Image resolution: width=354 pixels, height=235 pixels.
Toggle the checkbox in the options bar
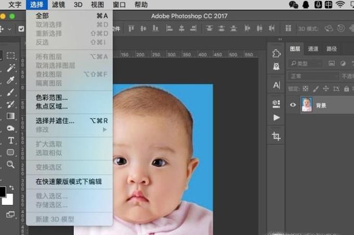pyautogui.click(x=21, y=29)
